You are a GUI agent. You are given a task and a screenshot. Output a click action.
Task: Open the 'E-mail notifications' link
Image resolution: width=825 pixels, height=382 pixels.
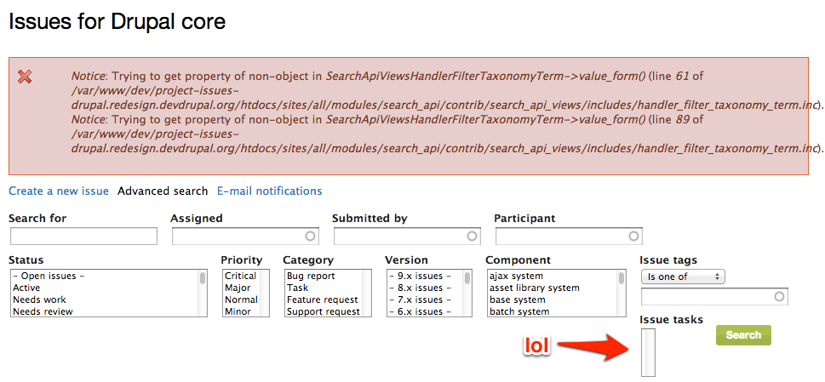(x=270, y=191)
